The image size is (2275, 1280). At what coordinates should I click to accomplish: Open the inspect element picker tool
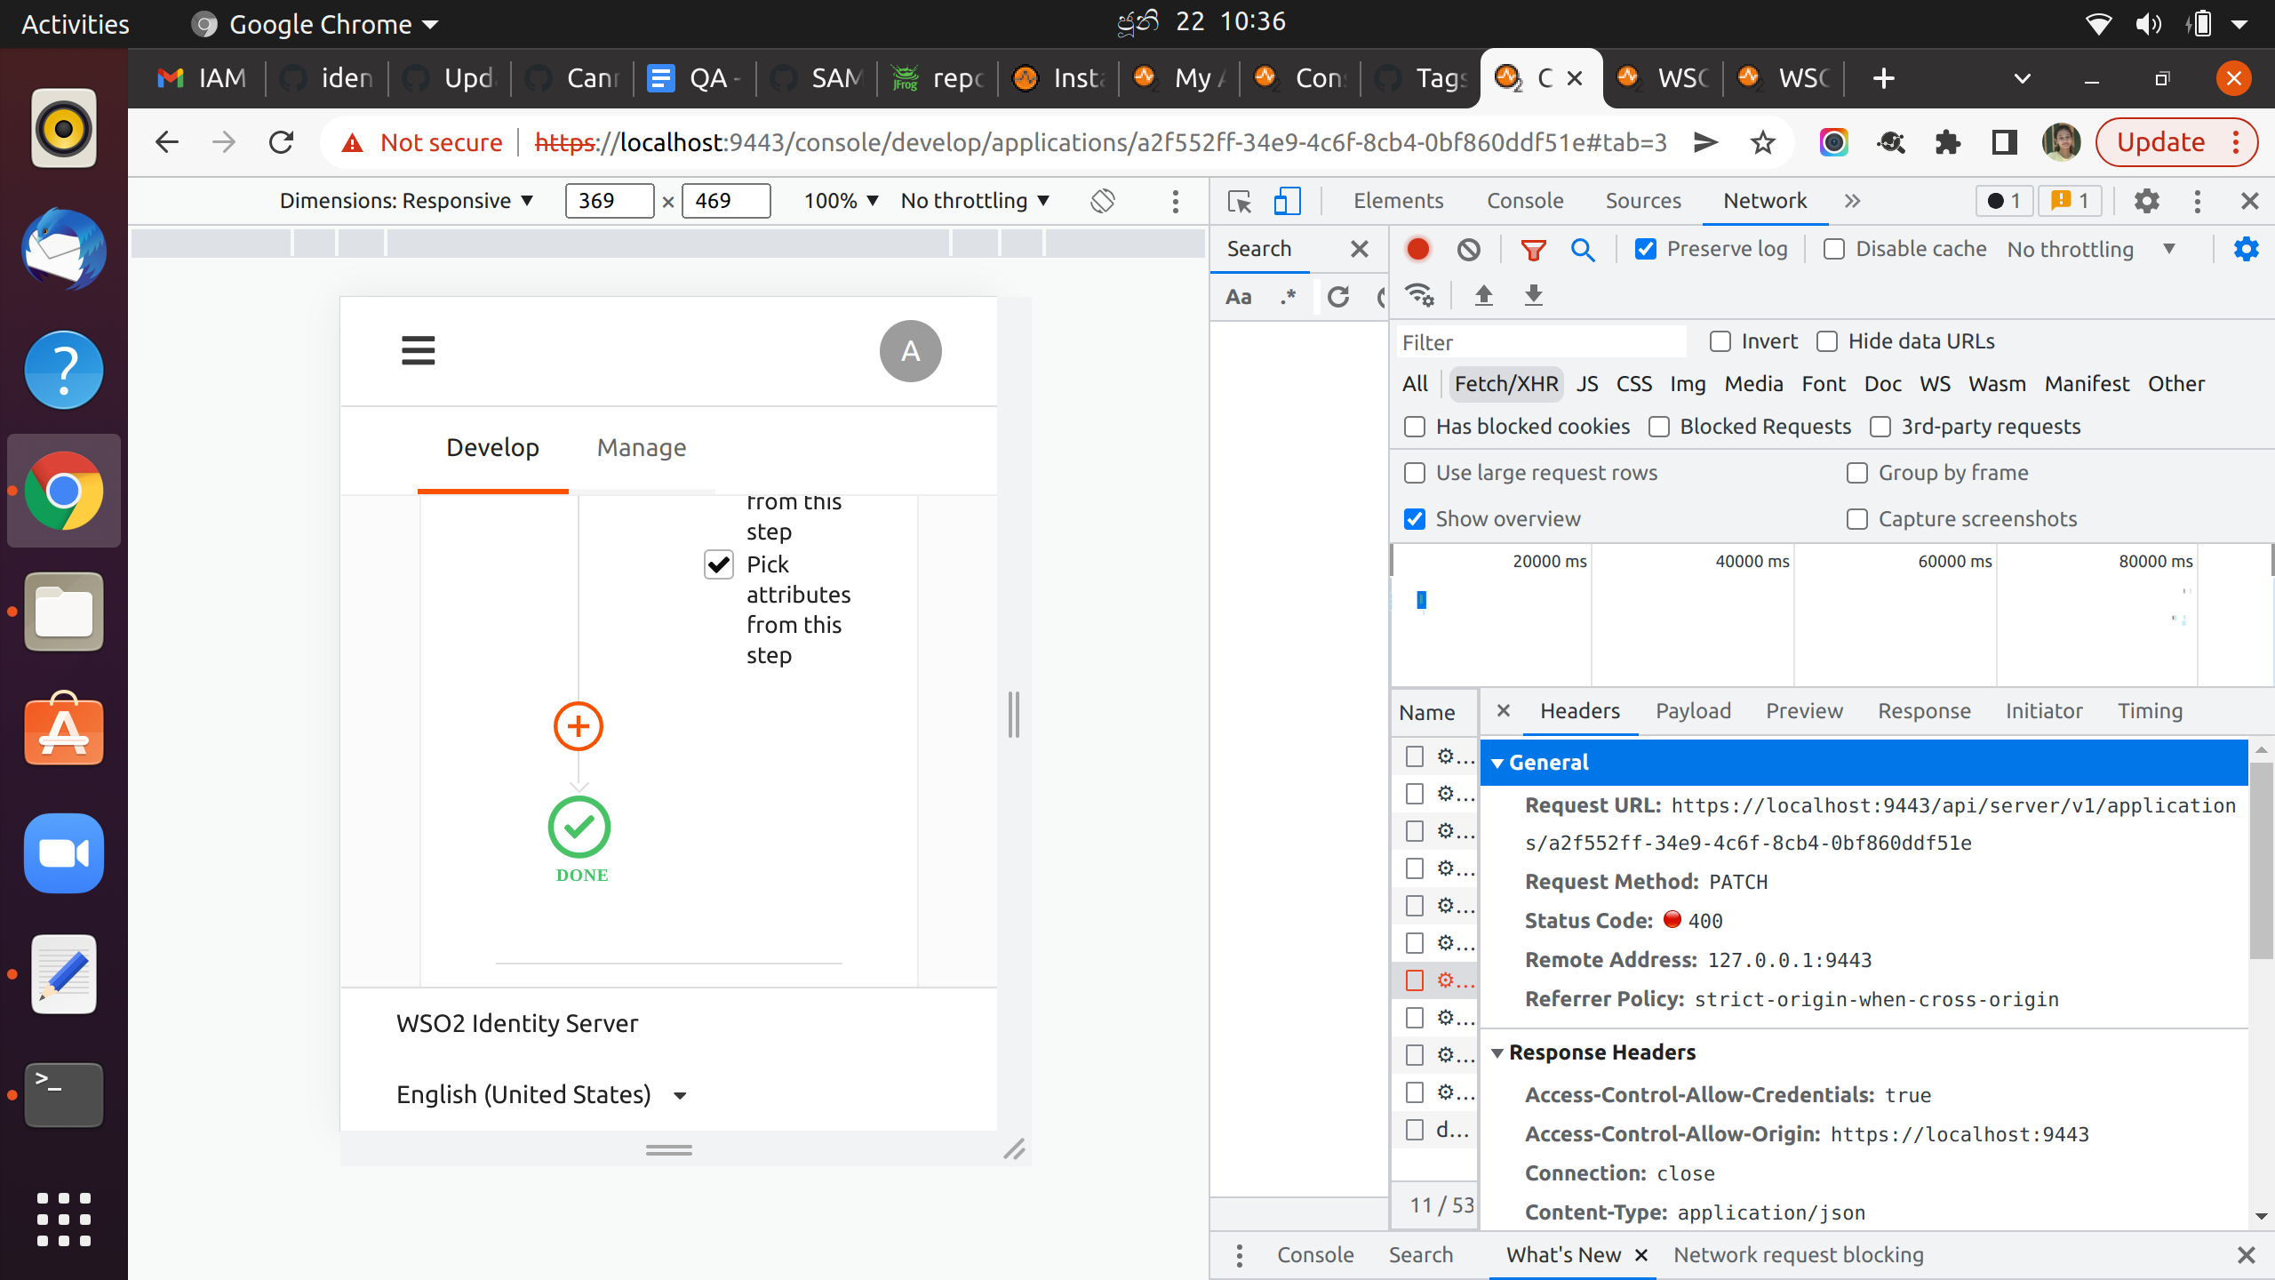(x=1239, y=202)
